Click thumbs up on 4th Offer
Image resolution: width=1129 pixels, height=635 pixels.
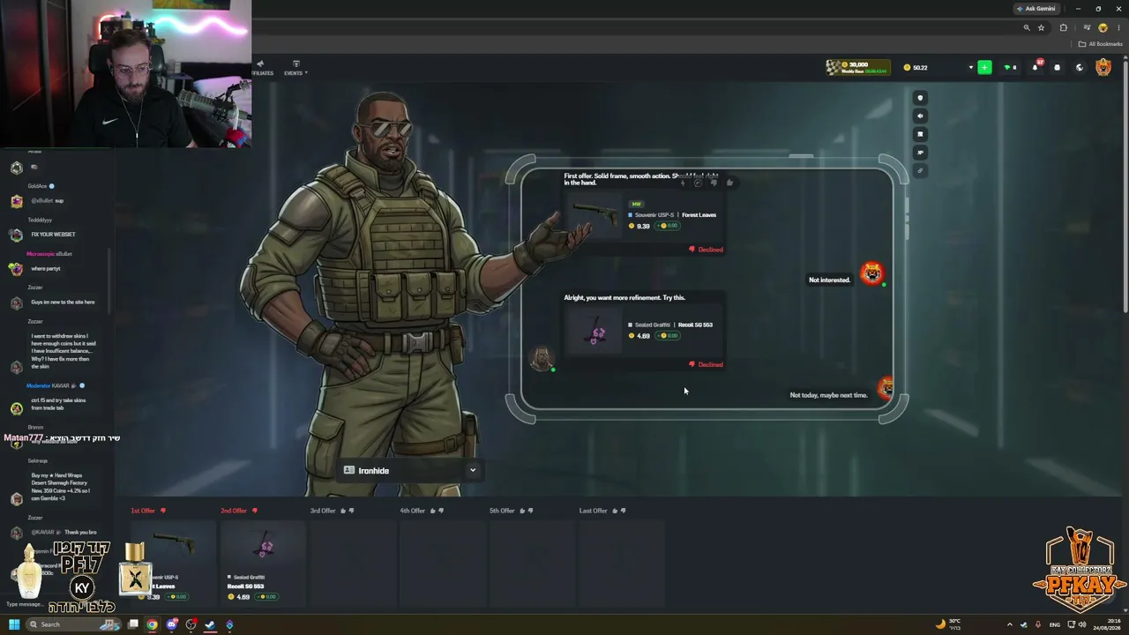coord(432,511)
